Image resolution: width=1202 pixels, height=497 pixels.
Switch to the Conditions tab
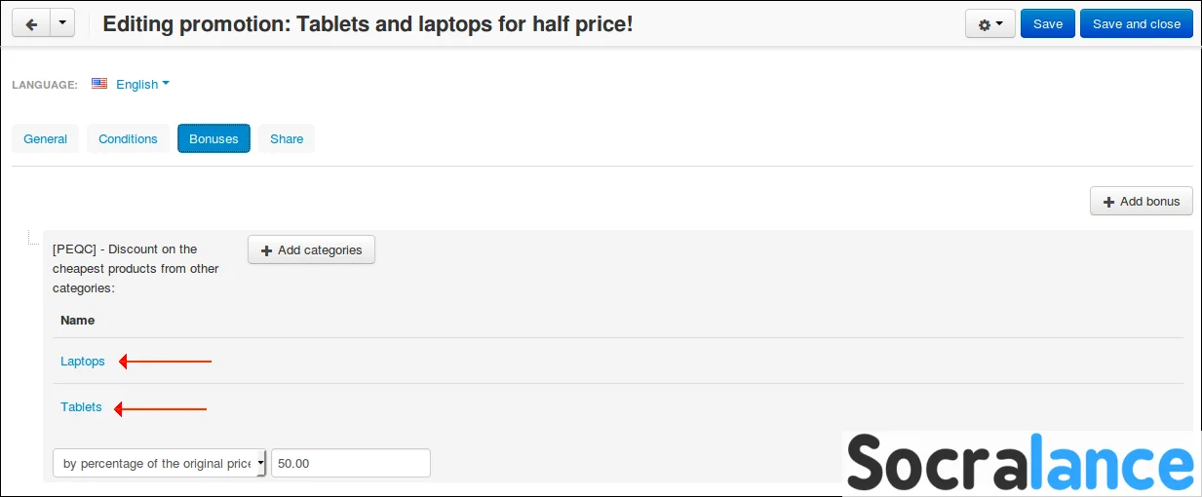coord(128,138)
